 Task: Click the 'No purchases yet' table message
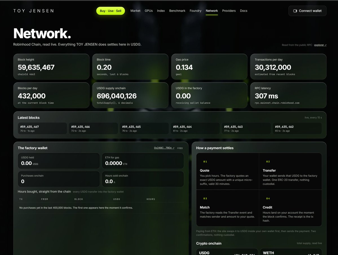(76, 208)
